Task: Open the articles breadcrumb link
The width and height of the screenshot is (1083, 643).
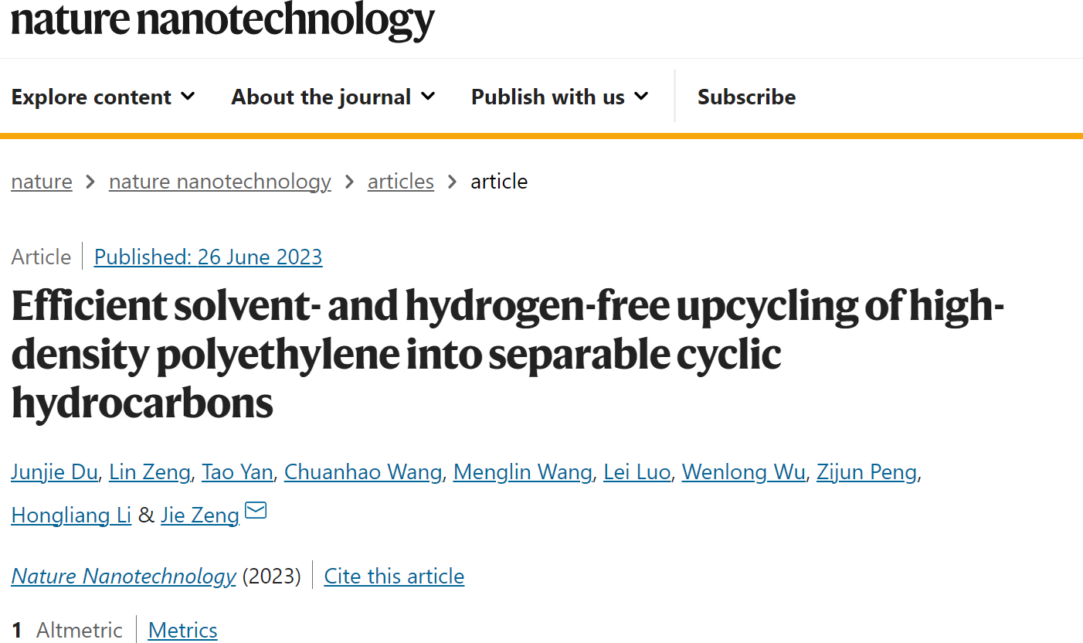Action: pos(401,182)
